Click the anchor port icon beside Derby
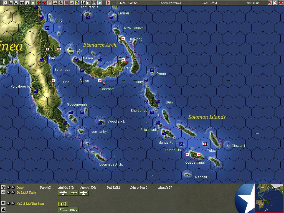Viewport: 284px width, 213px height. (x=3, y=187)
